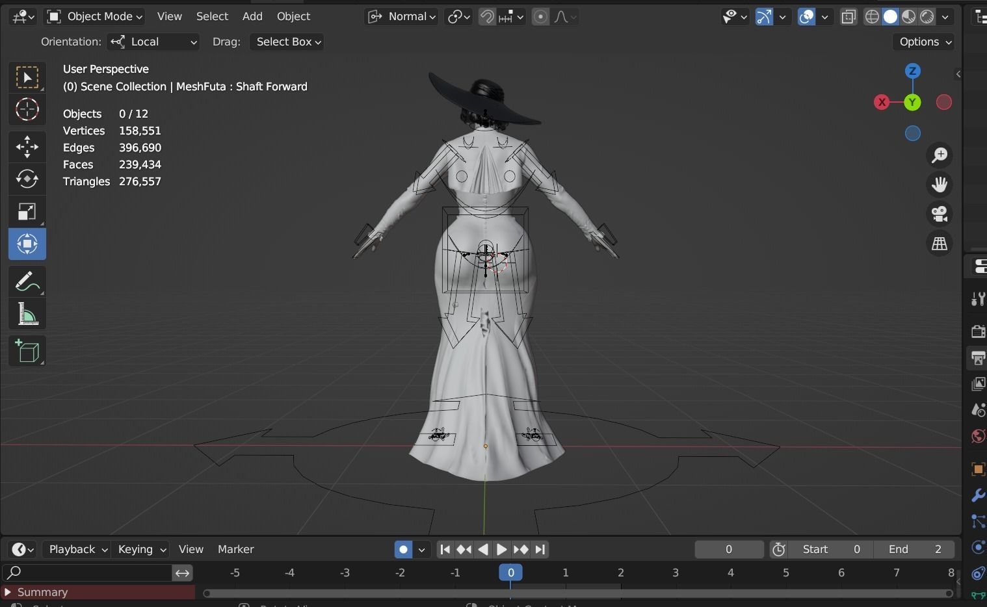This screenshot has width=987, height=607.
Task: Open the Keying menu in timeline
Action: click(x=140, y=549)
